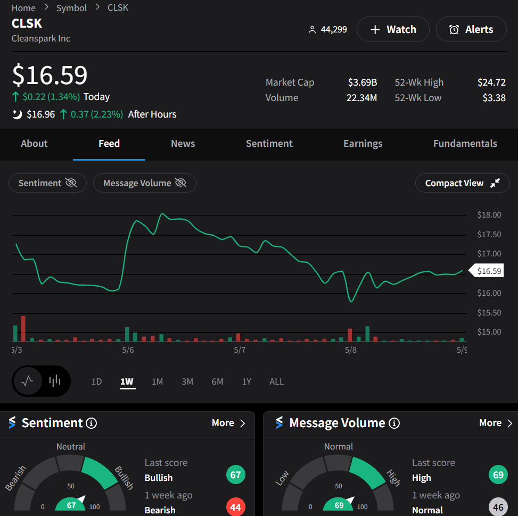Click the Sentiment gauge needle at 67
This screenshot has width=518, height=516.
[81, 498]
